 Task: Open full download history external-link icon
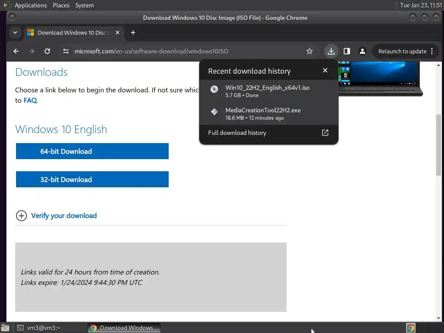pos(325,133)
